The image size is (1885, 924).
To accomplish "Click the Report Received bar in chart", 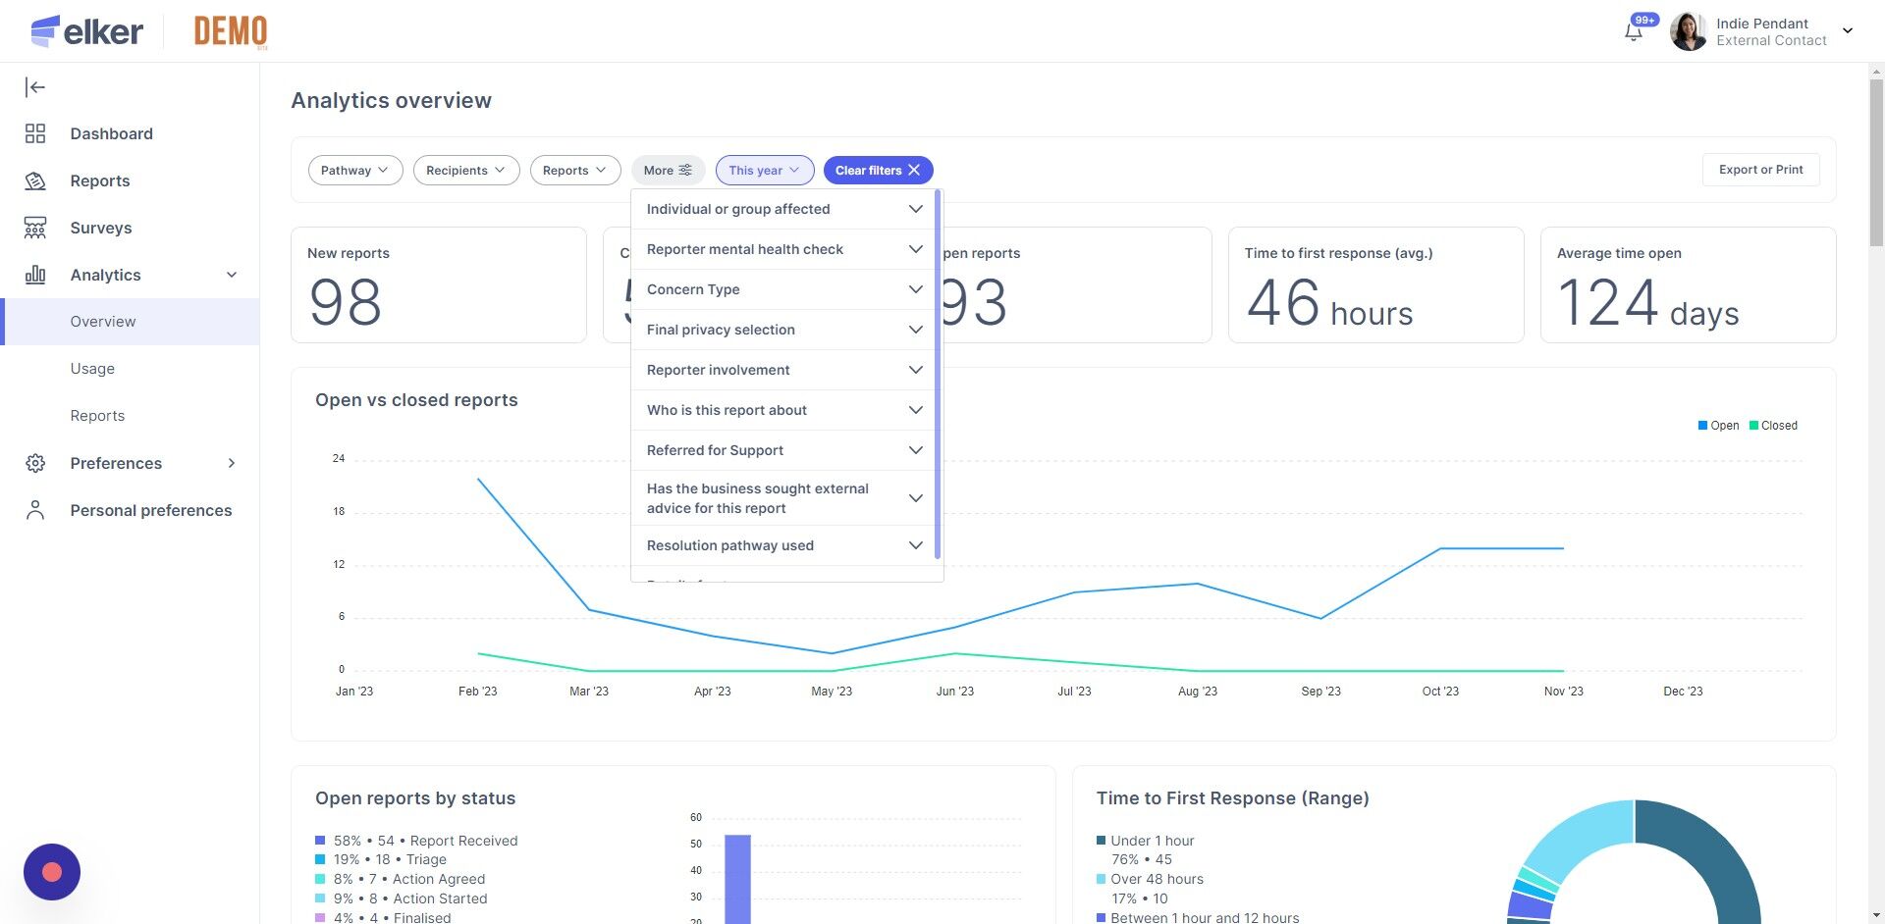I will pos(737,879).
